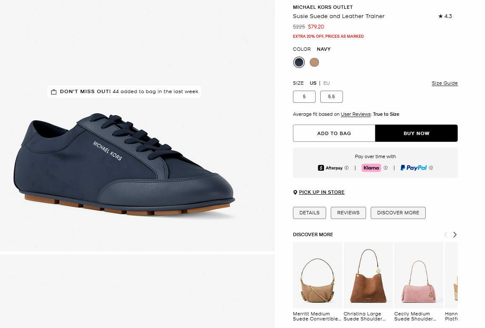Switch size units to EU
Viewport: 485px width, 328px height.
coord(327,83)
